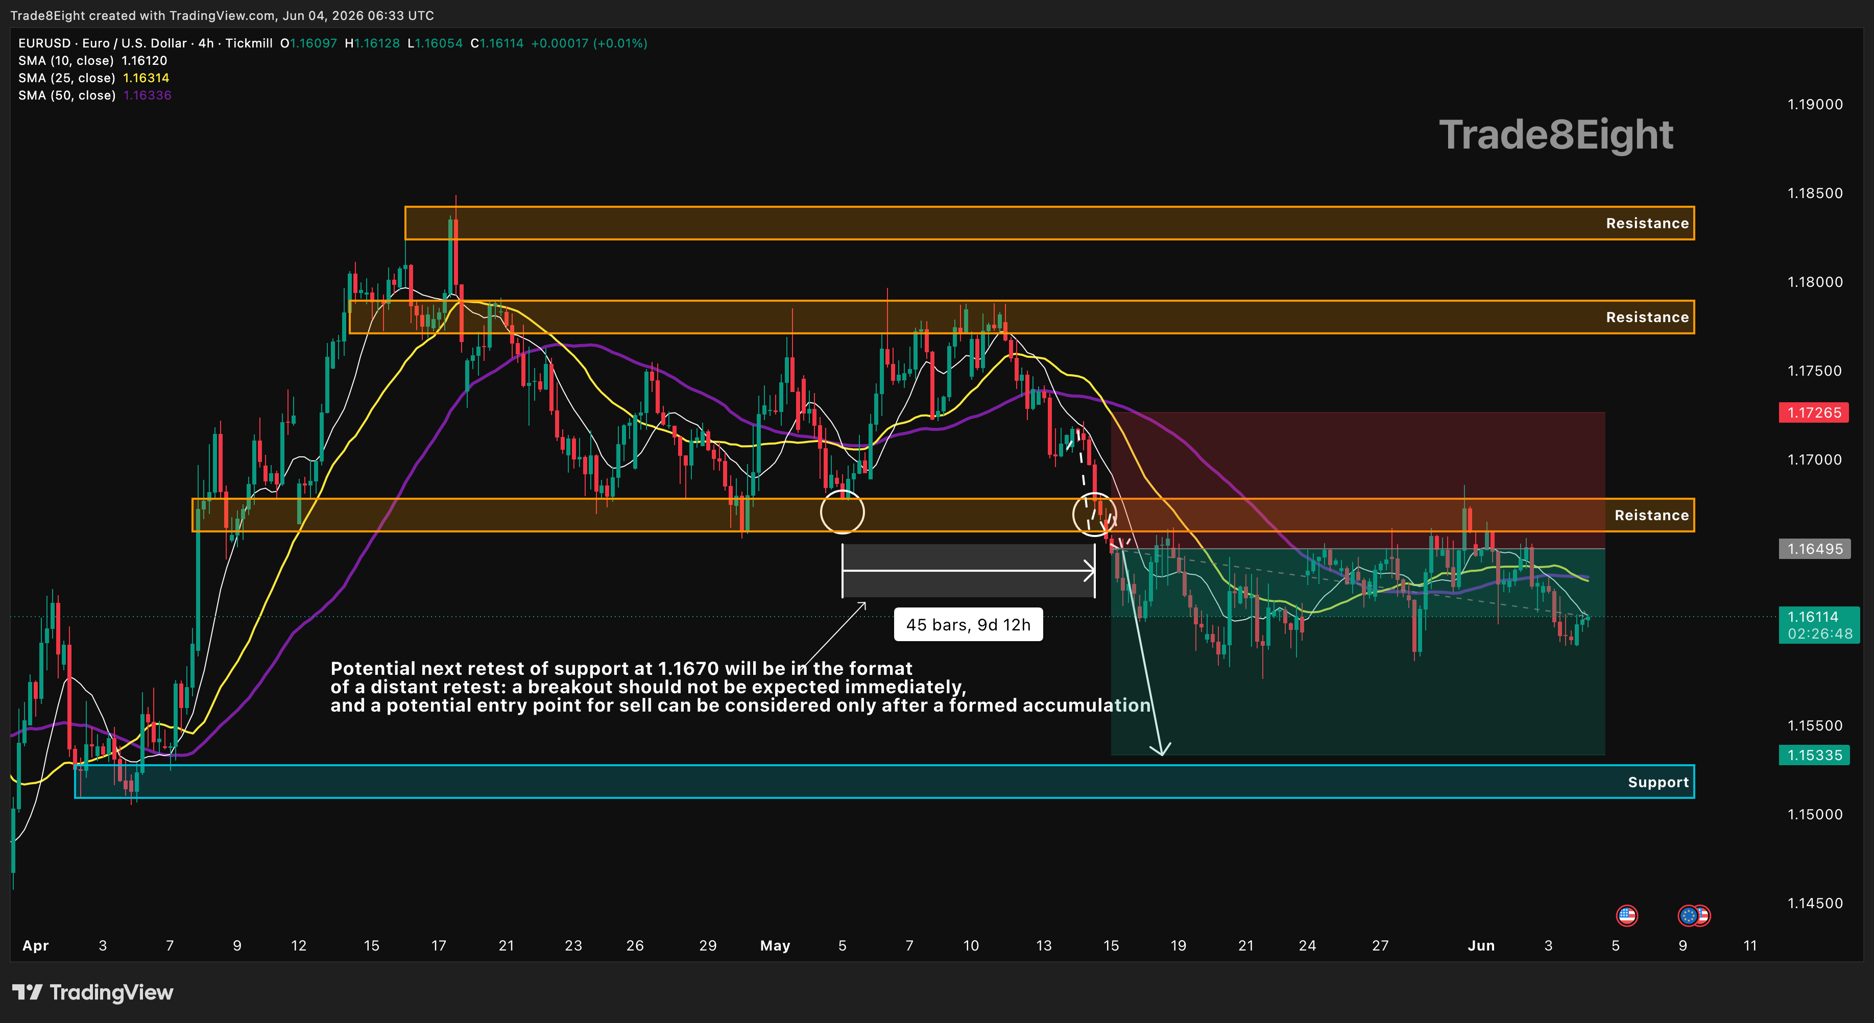Click the header line created with TradingView.com

click(222, 15)
